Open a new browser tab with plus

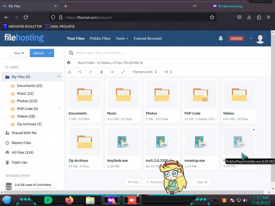click(x=66, y=6)
